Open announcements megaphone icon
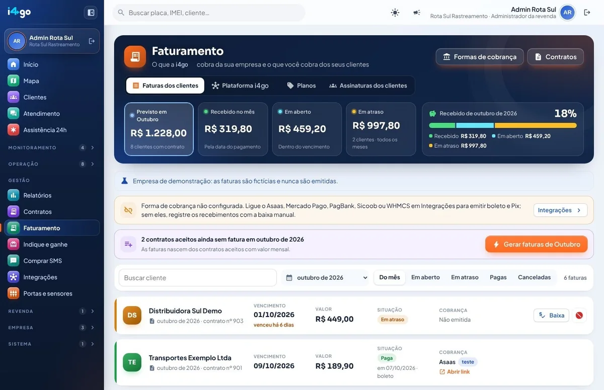Screen dimensions: 604x390 click(417, 13)
